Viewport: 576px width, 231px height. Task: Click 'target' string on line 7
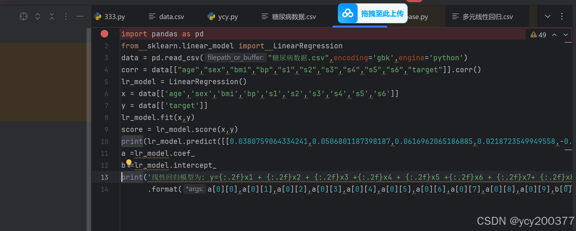click(x=182, y=106)
